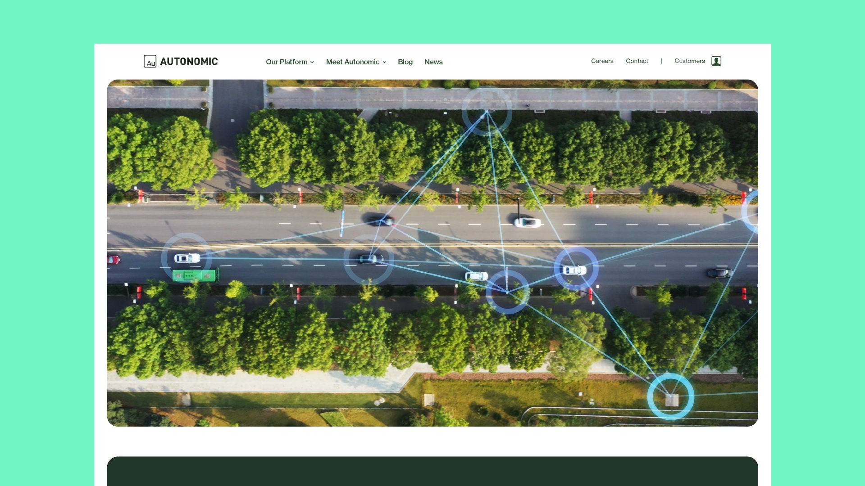Screen dimensions: 865x486
Task: Click the aerial road hero image
Action: [432, 253]
